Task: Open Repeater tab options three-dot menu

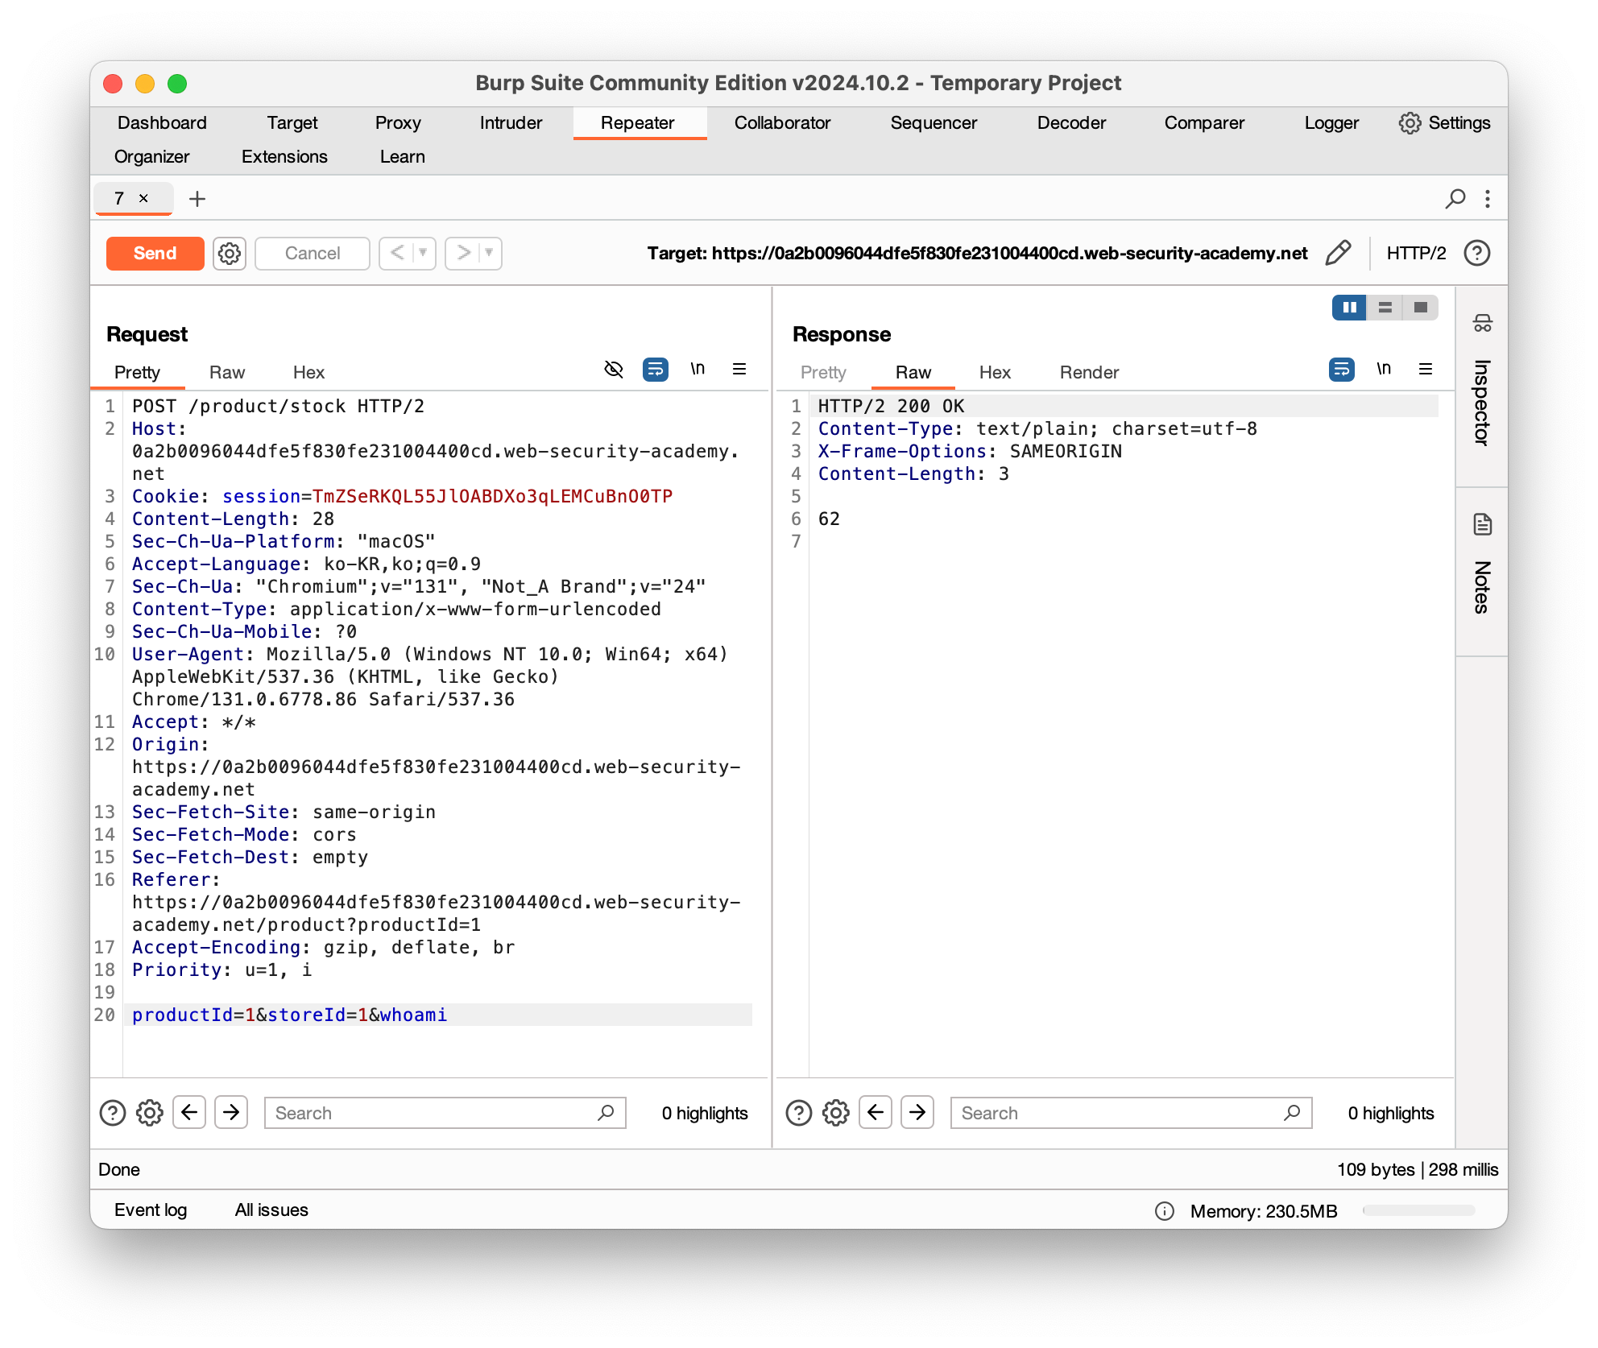Action: click(1487, 198)
